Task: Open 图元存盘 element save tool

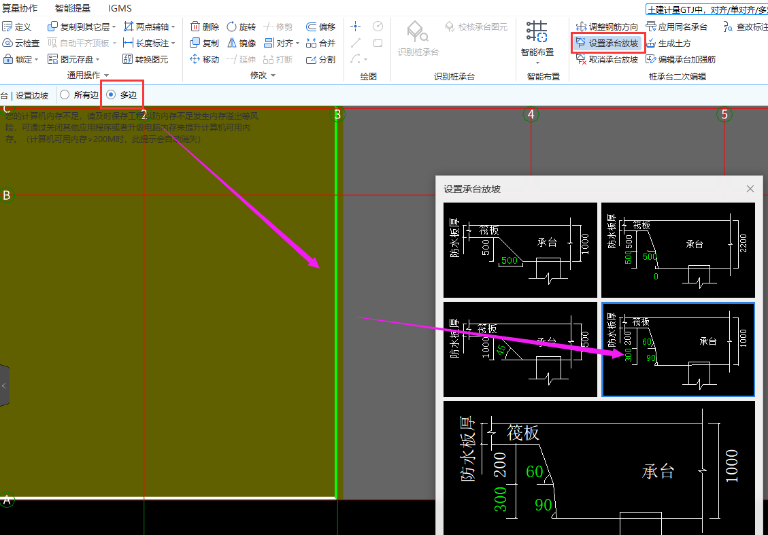Action: tap(71, 59)
